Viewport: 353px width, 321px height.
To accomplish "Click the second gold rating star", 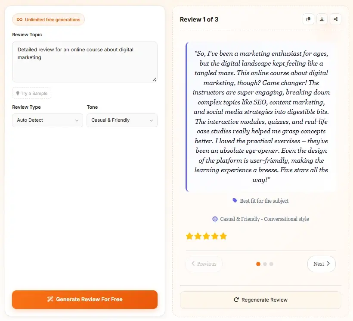I will (x=198, y=236).
